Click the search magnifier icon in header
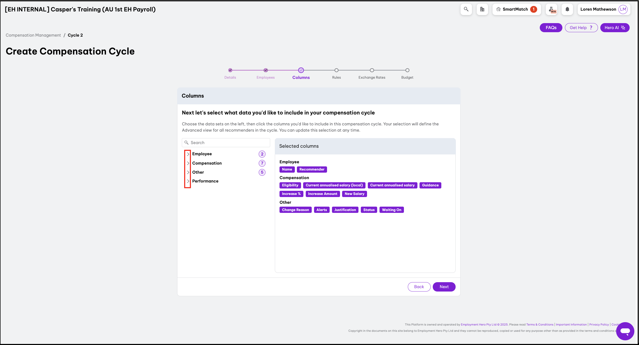Viewport: 639px width, 345px height. (466, 9)
